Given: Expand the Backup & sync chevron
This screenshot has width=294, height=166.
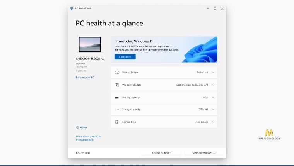Looking at the screenshot, I should pos(213,72).
